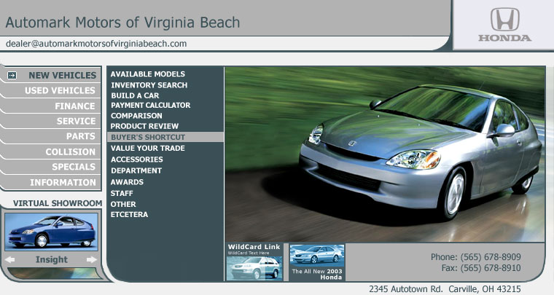
Task: View the Specials section
Action: point(74,167)
